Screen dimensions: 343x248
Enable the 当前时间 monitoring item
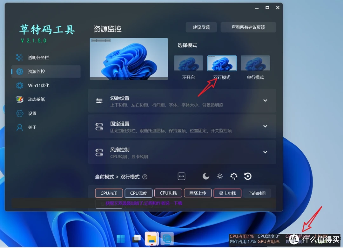[257, 193]
